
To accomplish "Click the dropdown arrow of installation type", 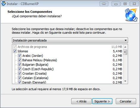I will [126, 40].
